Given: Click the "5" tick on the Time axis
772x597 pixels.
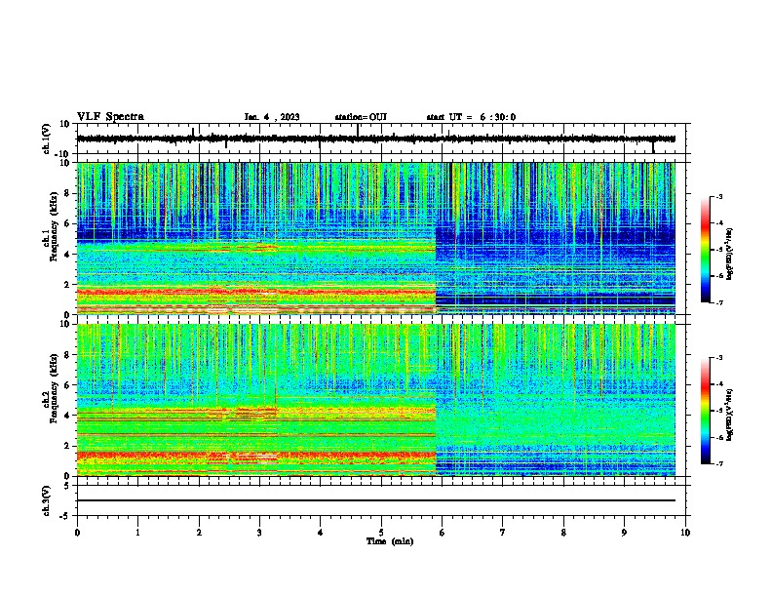Looking at the screenshot, I should (381, 533).
